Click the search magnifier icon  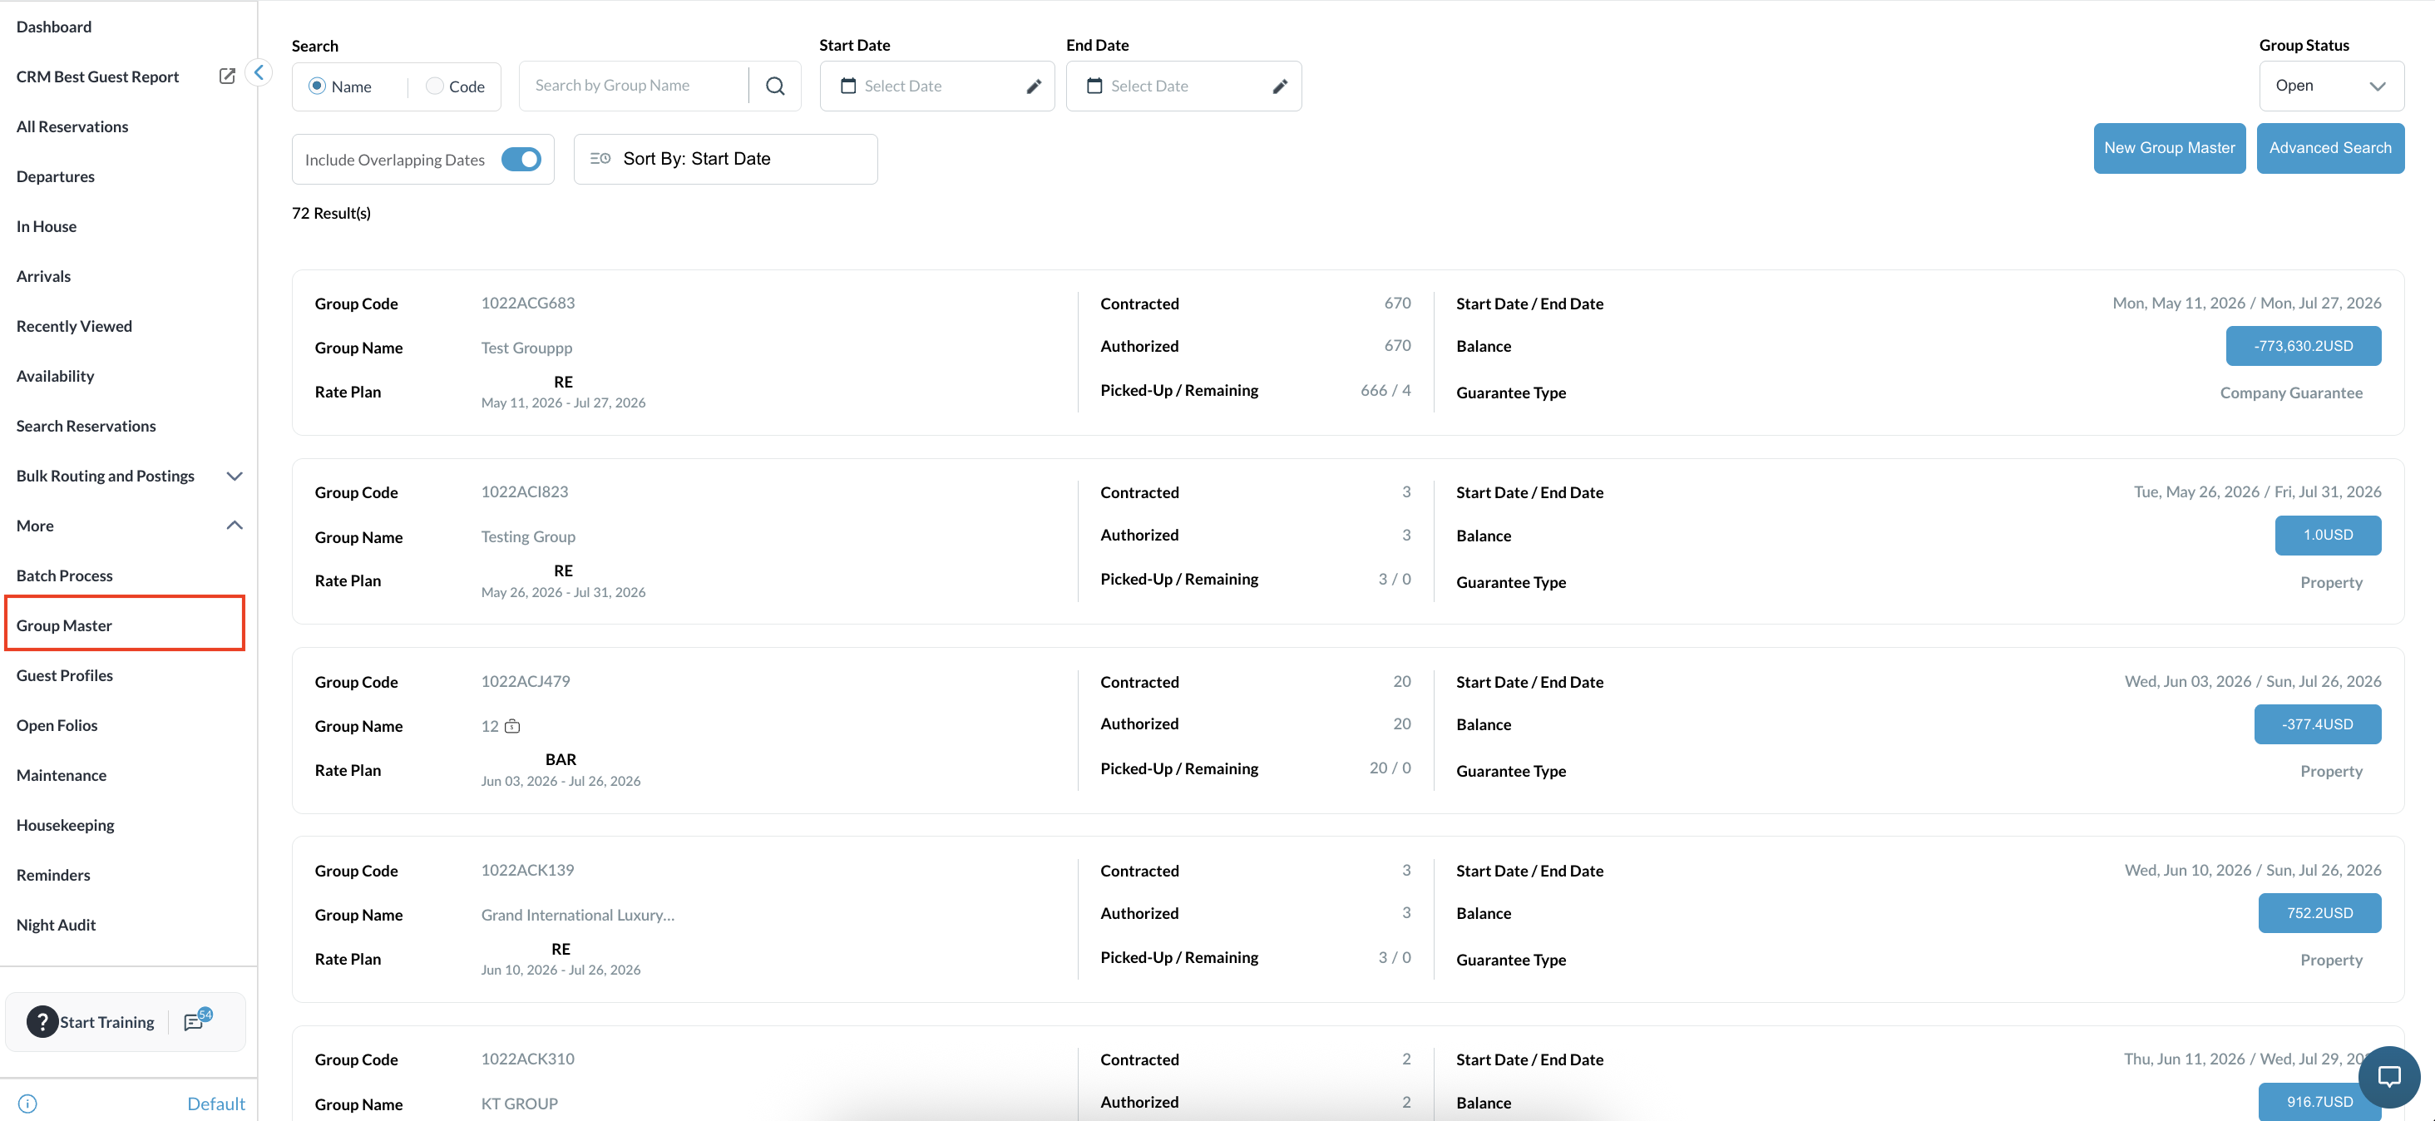pos(775,86)
